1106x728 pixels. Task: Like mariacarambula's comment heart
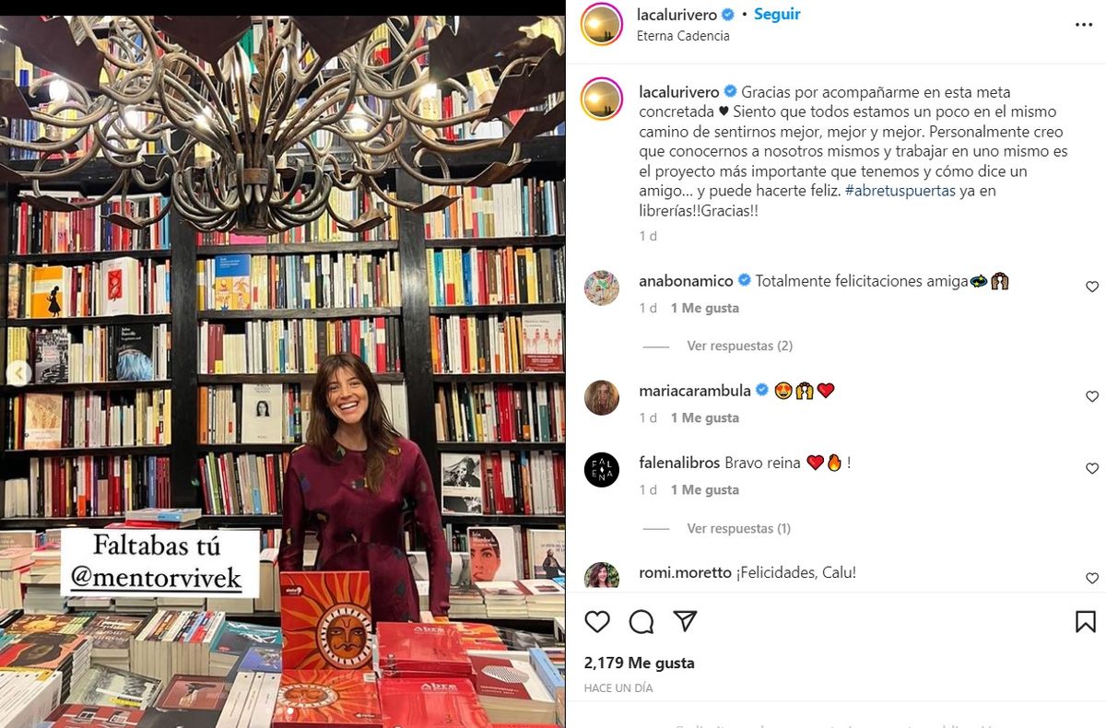(x=1092, y=396)
